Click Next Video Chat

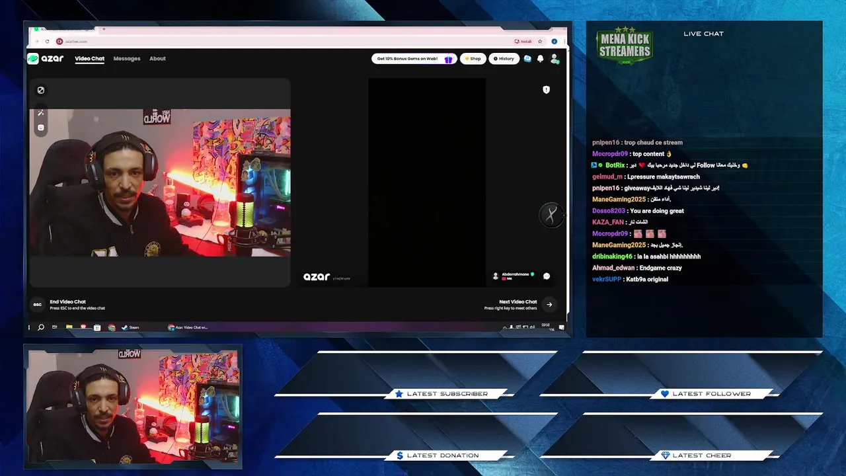pos(518,302)
